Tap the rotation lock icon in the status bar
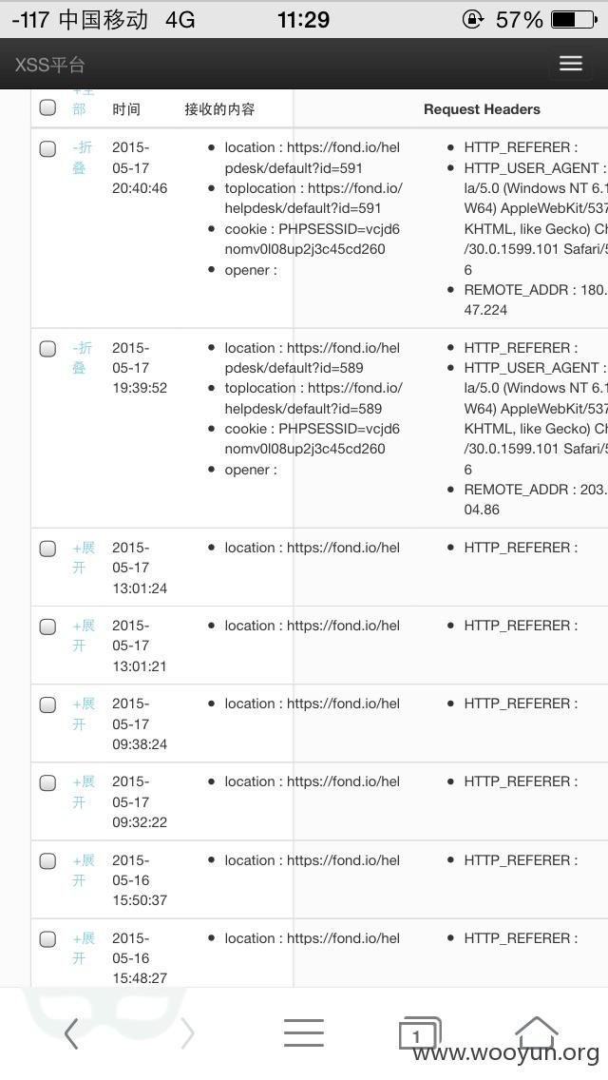This screenshot has height=1080, width=608. coord(472,19)
